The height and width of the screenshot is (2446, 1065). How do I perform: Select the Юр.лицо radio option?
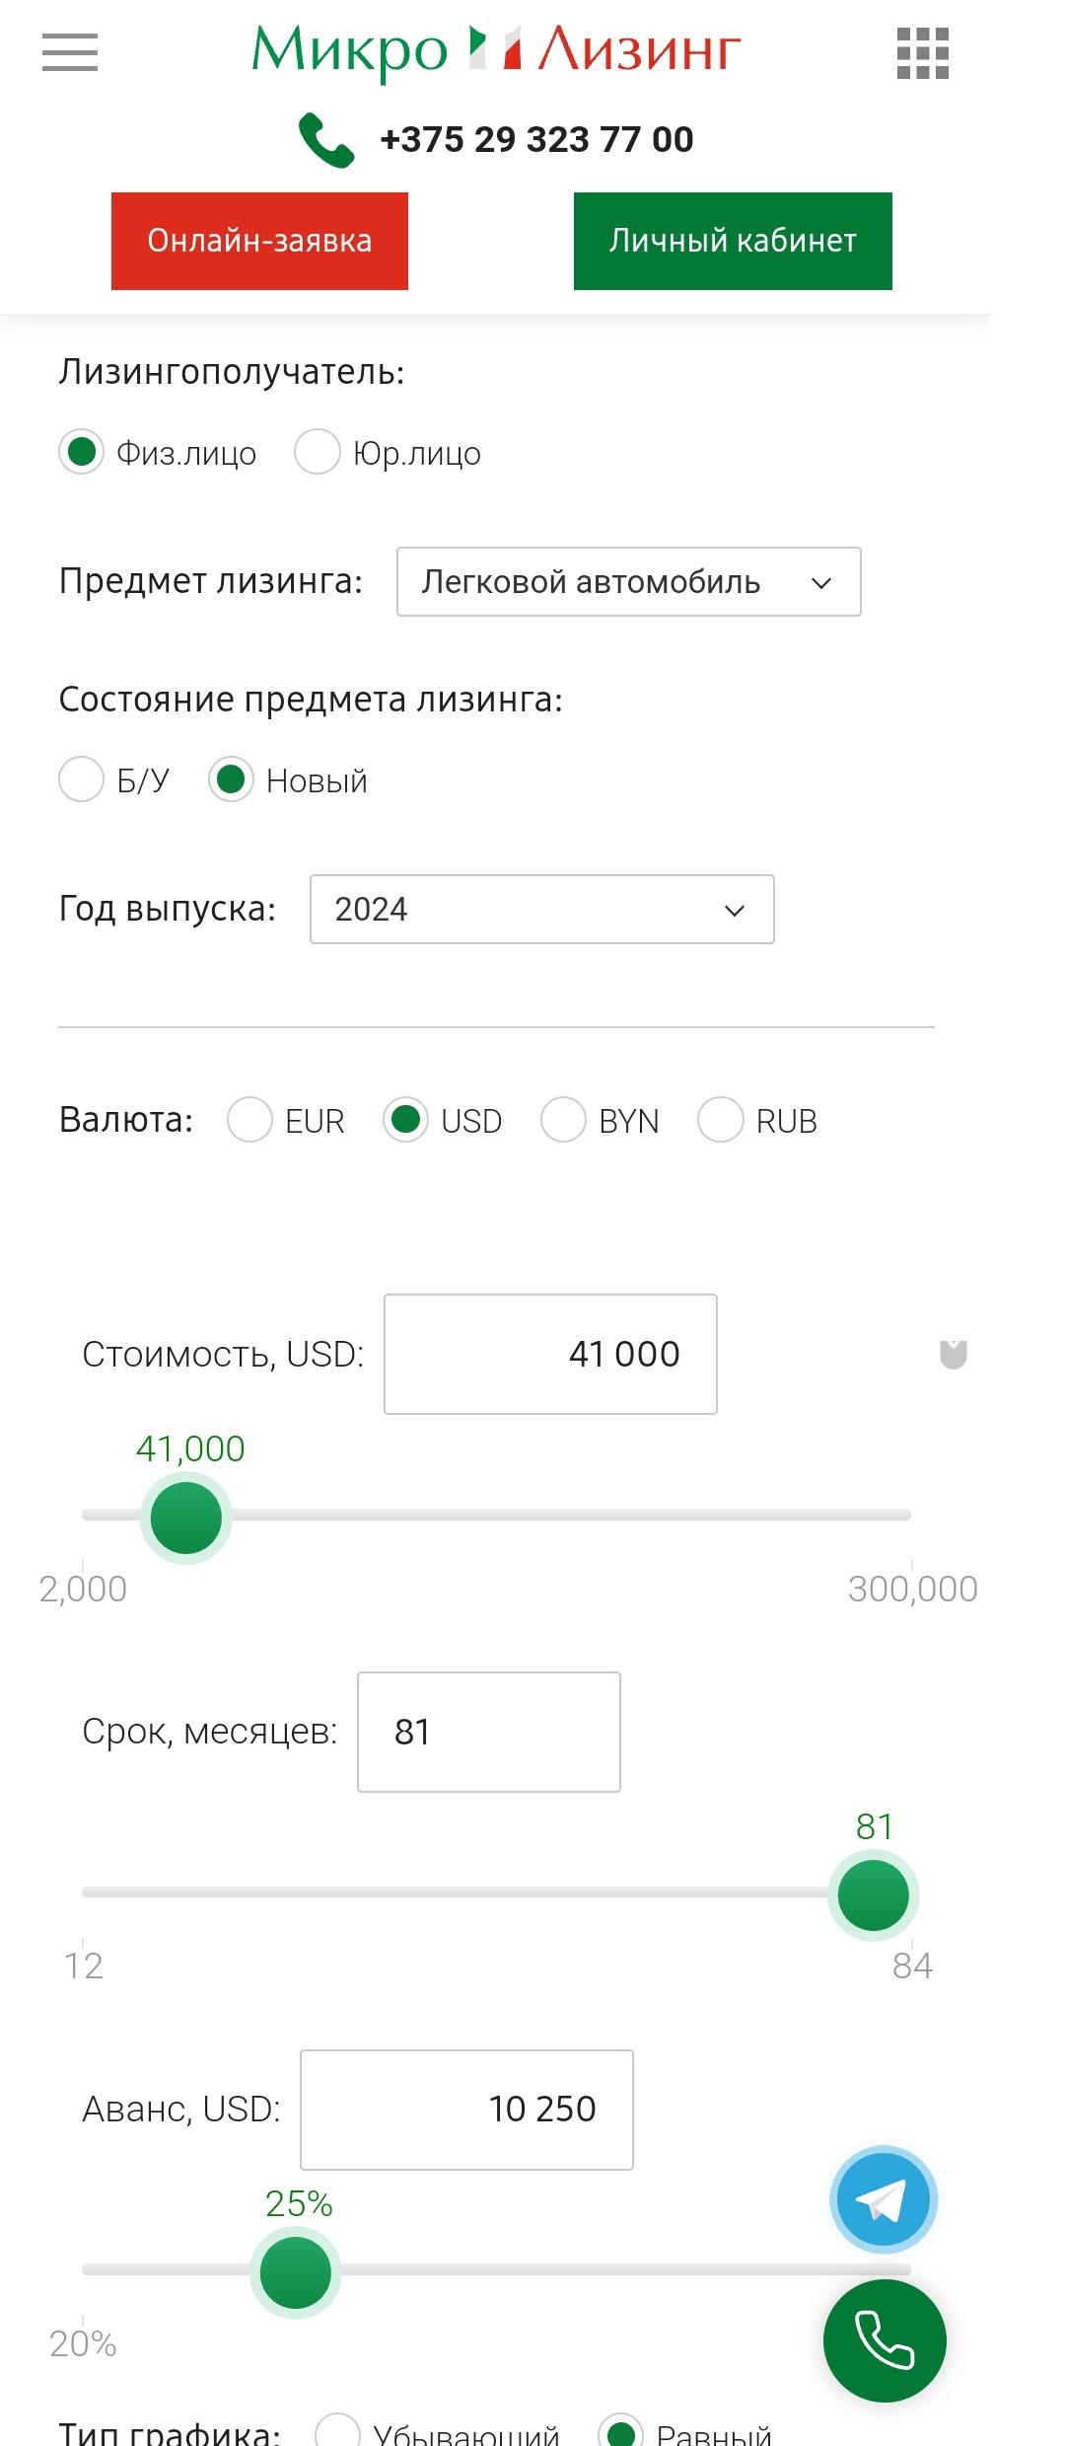[319, 452]
